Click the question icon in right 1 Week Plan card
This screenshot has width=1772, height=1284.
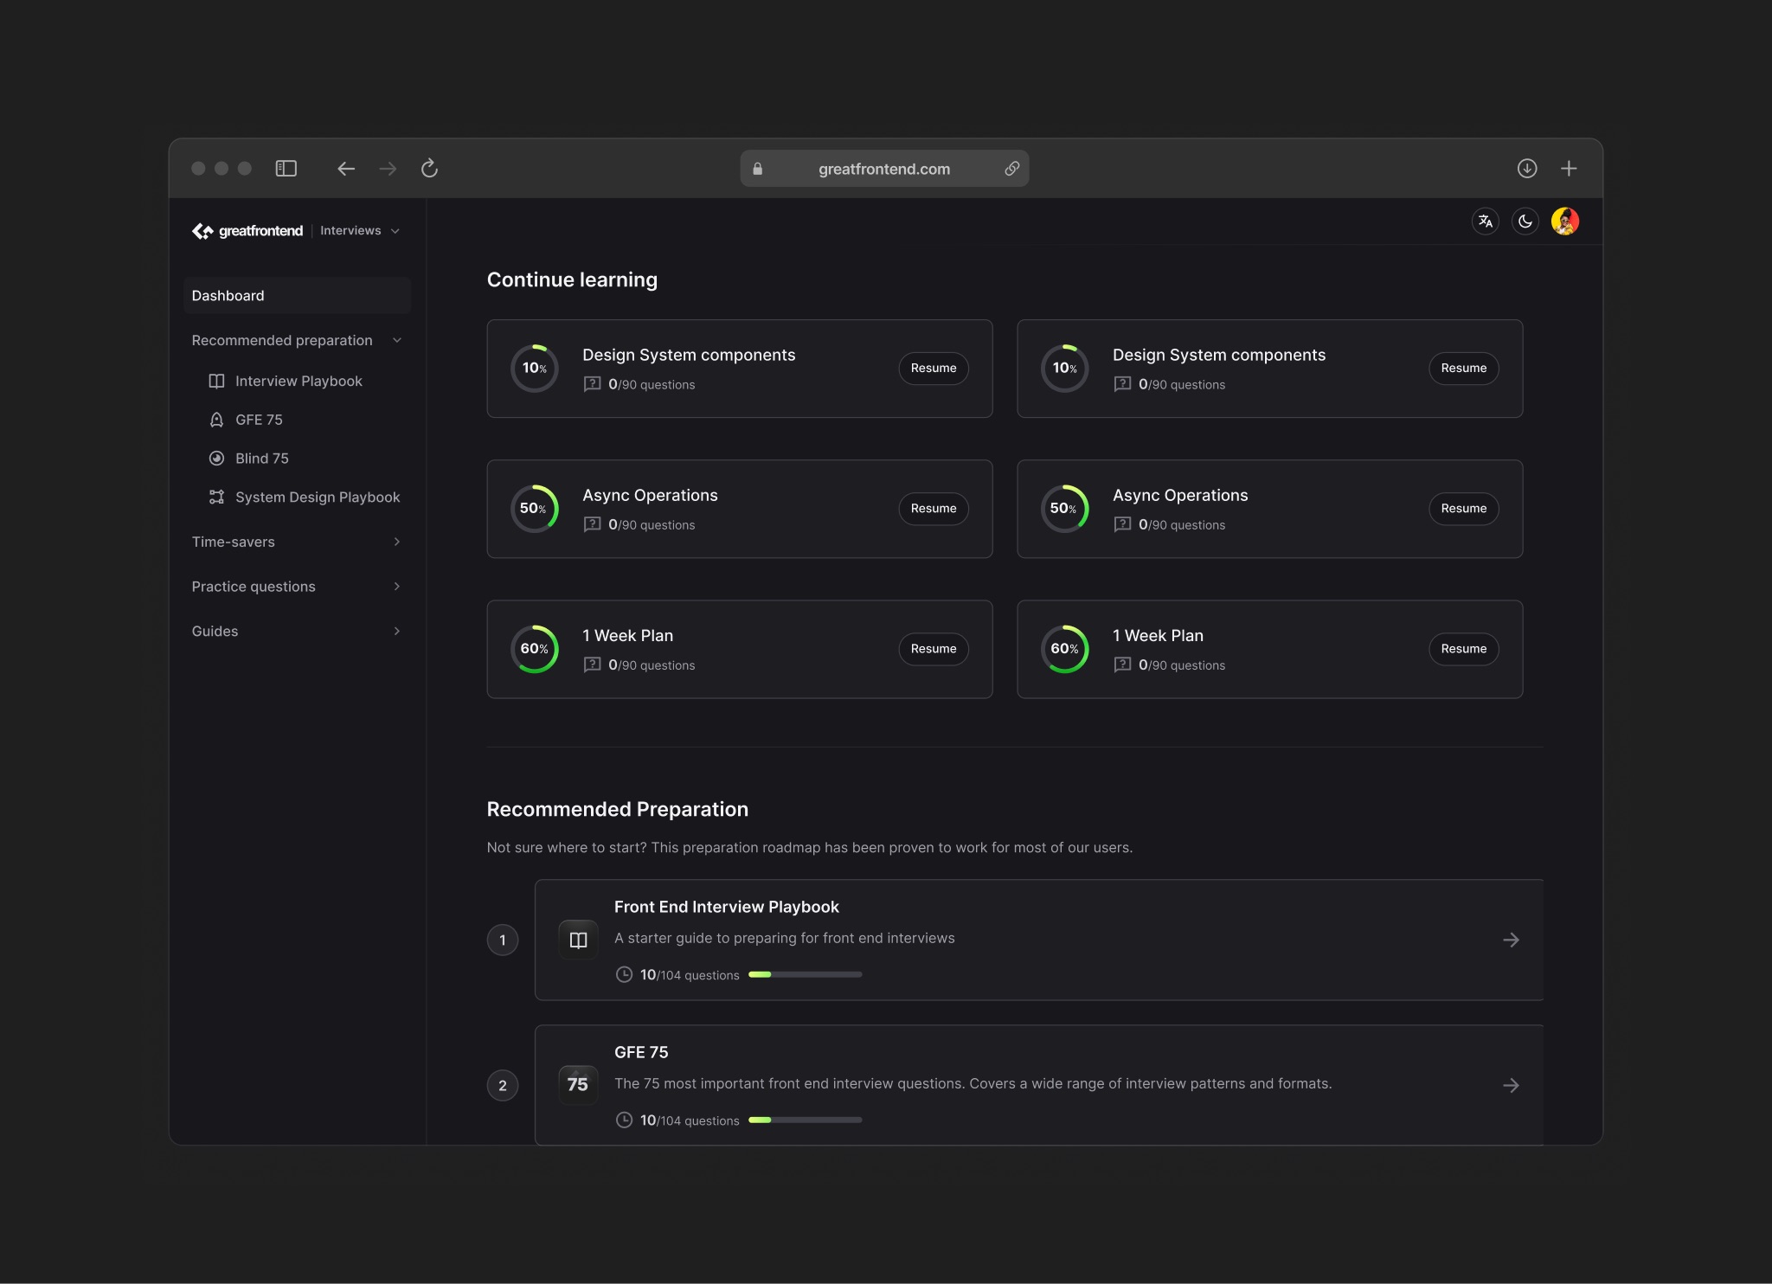pos(1122,664)
